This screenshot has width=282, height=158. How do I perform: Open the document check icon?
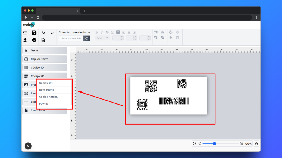point(43,40)
